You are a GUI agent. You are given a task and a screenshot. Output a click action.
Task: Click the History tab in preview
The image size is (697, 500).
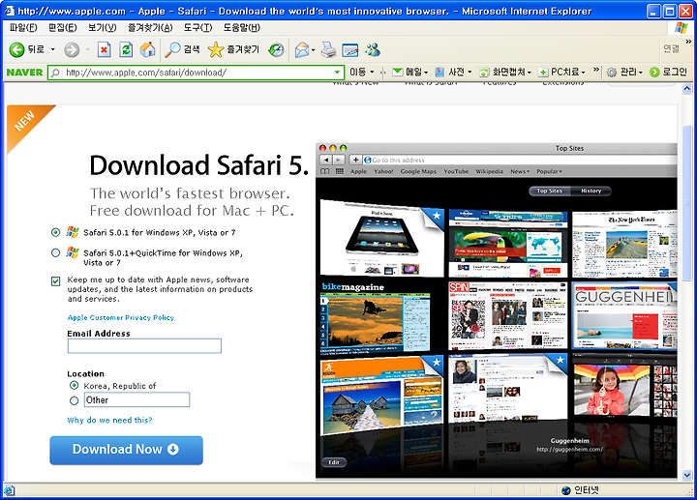coord(591,191)
